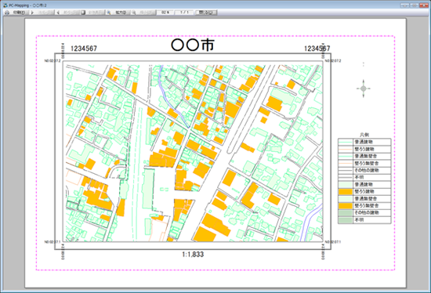Click the 1:1,833 scale label below the map
This screenshot has height=293, width=431.
coord(193,255)
